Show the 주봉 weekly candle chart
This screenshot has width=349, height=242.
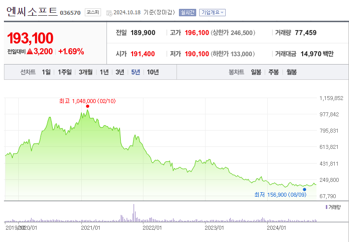[274, 72]
